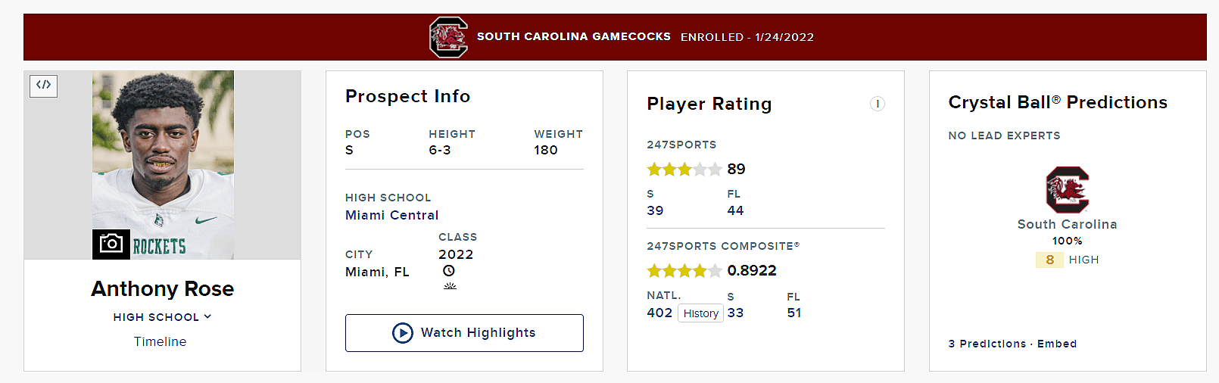The height and width of the screenshot is (383, 1219).
Task: Click the South Carolina Gamecocks banner text
Action: (x=573, y=36)
